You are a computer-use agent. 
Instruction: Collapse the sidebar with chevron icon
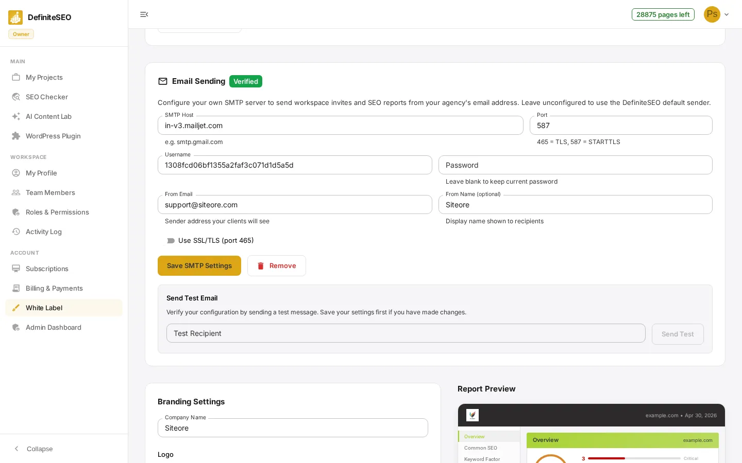click(16, 449)
